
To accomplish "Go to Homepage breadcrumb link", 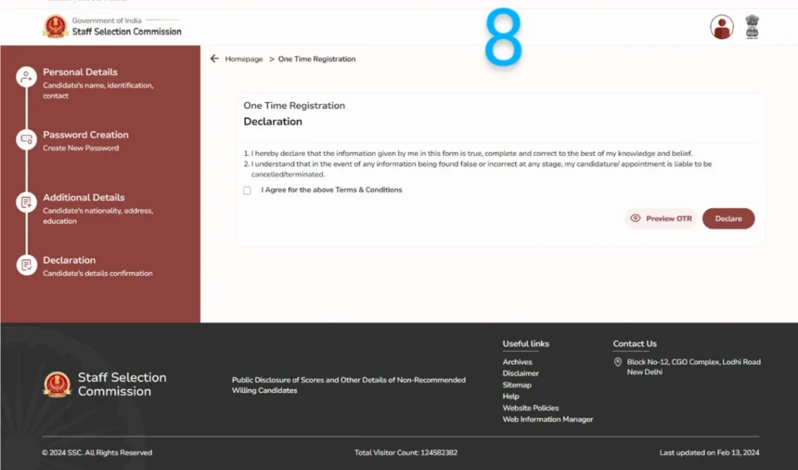I will (x=244, y=59).
